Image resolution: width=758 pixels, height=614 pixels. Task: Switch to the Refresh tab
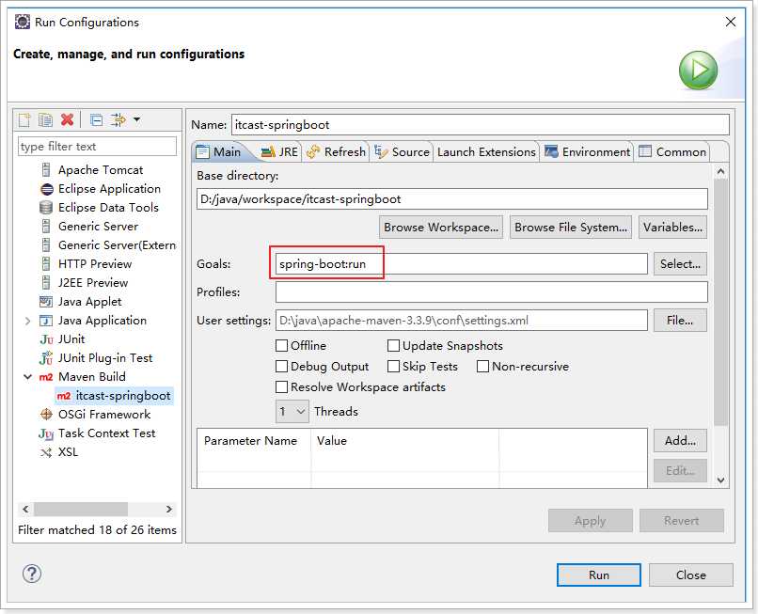[x=336, y=151]
